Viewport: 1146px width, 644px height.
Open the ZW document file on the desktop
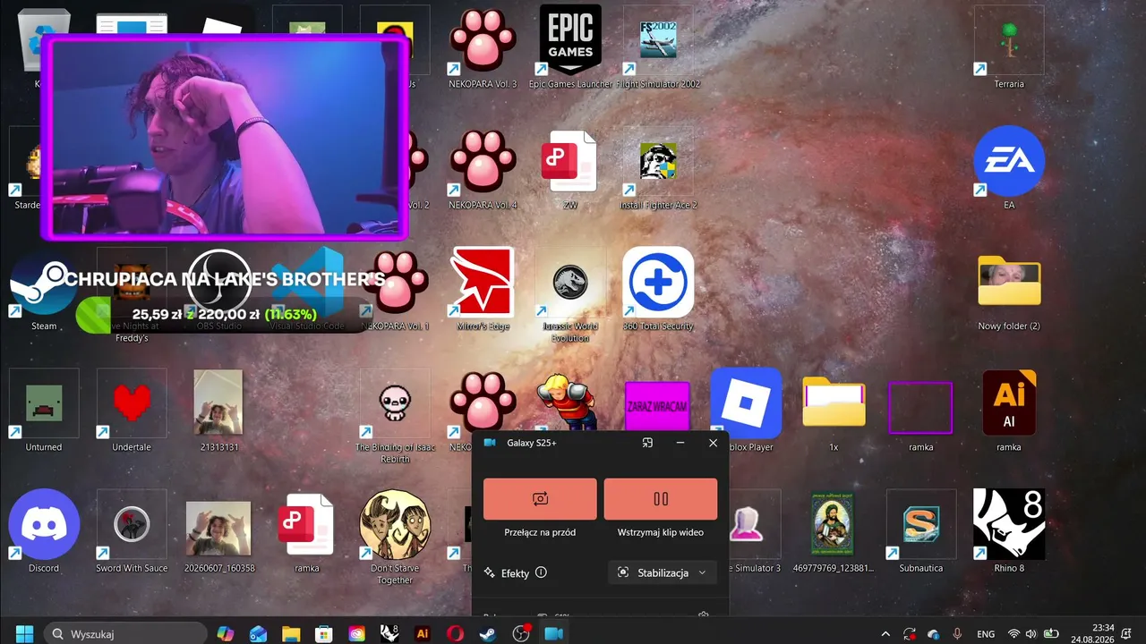coord(570,169)
